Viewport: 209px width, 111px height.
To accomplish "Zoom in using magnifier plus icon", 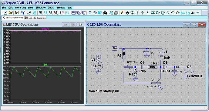I will point(41,13).
